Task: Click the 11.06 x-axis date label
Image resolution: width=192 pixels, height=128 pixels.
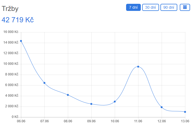Action: click(x=138, y=121)
